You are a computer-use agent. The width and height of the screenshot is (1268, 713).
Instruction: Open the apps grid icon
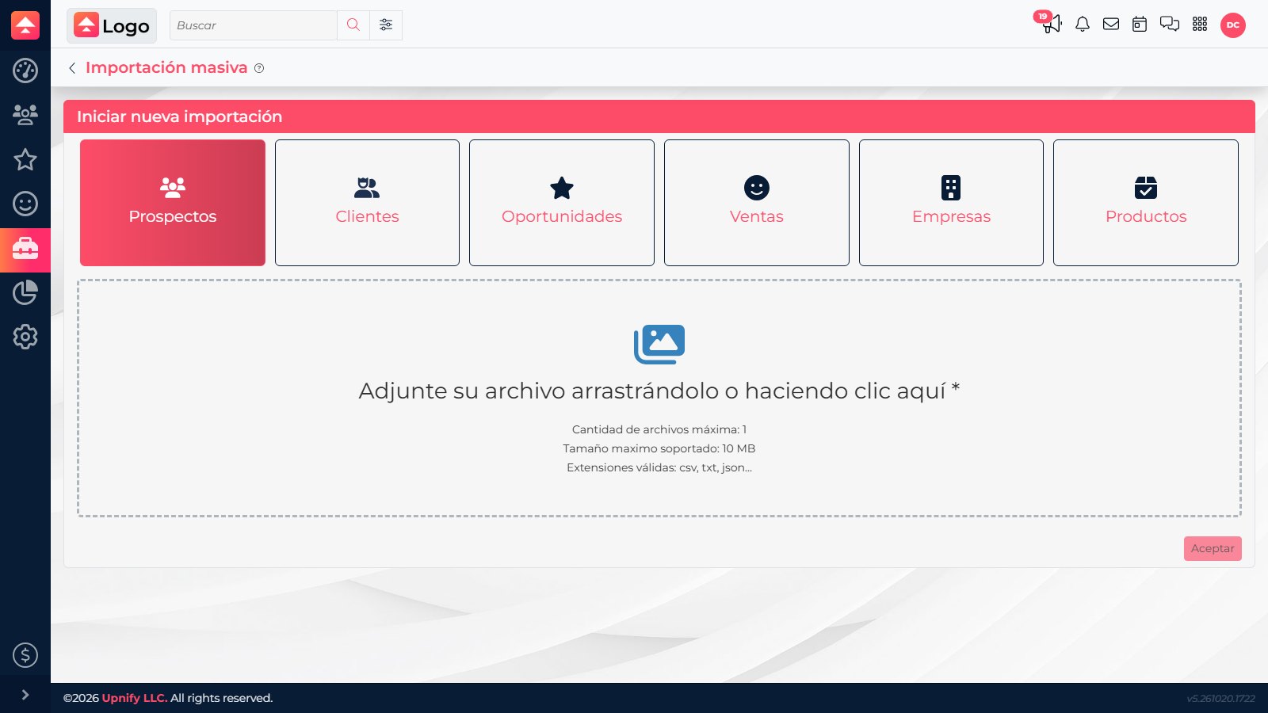[x=1200, y=25]
